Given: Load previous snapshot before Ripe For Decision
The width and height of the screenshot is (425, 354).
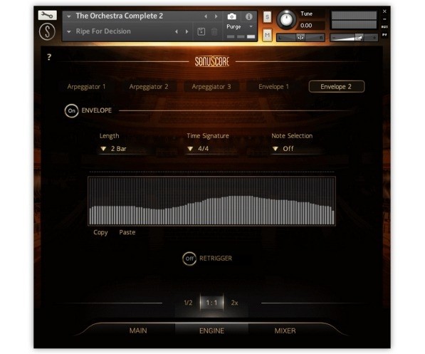Looking at the screenshot, I should pyautogui.click(x=177, y=31).
